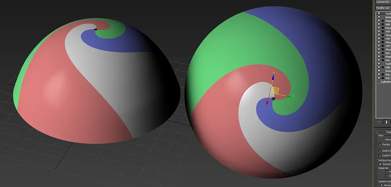Enable the Isoline D checkbox
Screen dimensions: 391x187
point(380,151)
